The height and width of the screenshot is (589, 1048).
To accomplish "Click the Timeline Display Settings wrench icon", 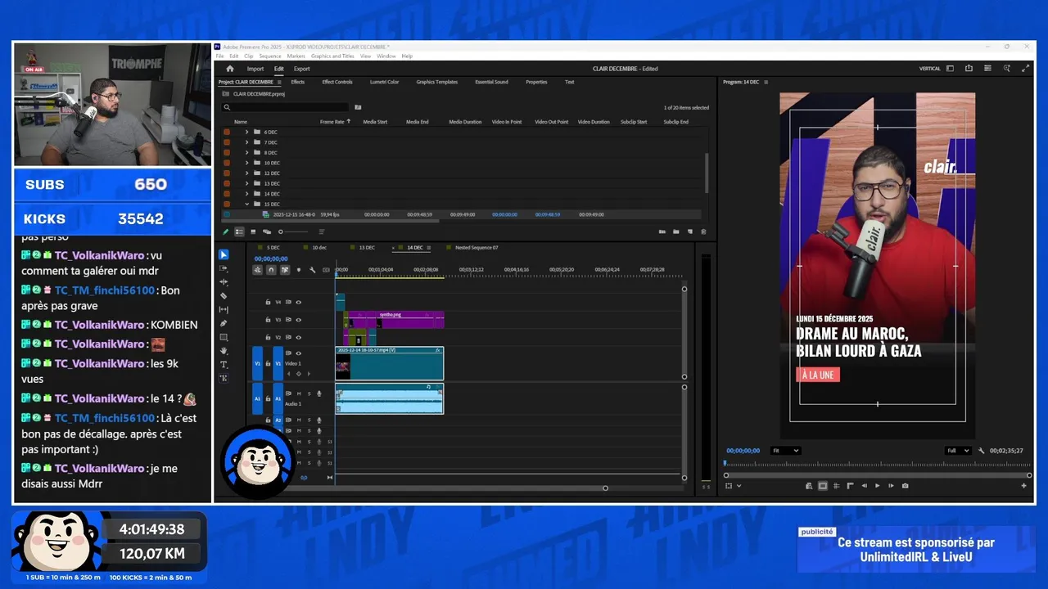I will [x=312, y=270].
